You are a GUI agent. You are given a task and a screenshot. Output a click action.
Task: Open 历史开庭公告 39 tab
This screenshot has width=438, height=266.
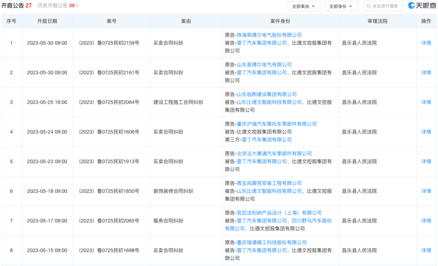(x=56, y=6)
